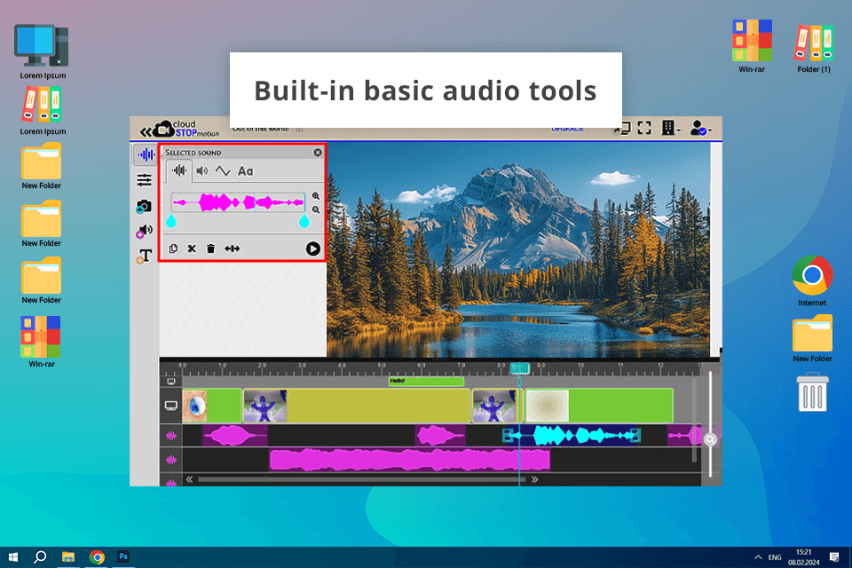852x568 pixels.
Task: Play the selected sound
Action: click(313, 248)
